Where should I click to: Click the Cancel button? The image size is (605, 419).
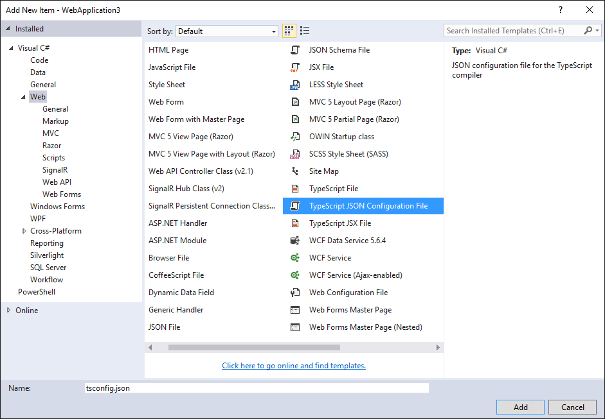coord(572,407)
